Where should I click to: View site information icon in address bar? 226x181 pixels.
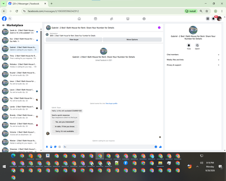point(24,11)
